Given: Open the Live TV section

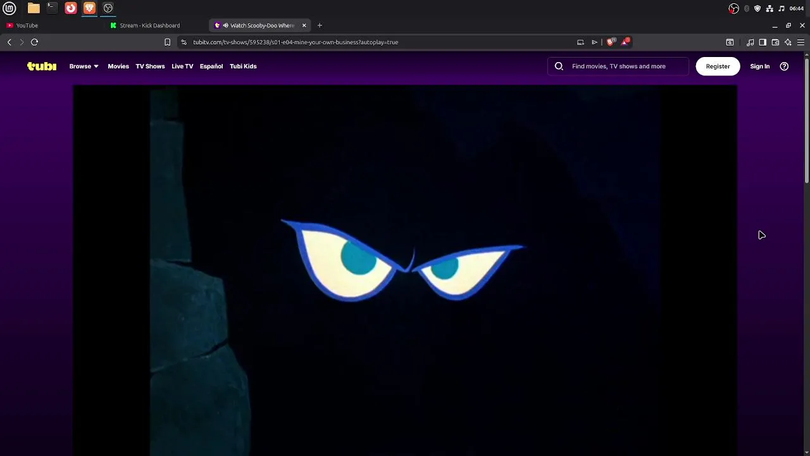Looking at the screenshot, I should pos(182,66).
